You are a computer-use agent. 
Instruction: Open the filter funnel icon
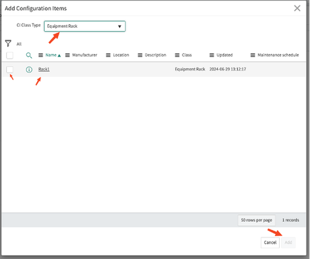point(8,43)
